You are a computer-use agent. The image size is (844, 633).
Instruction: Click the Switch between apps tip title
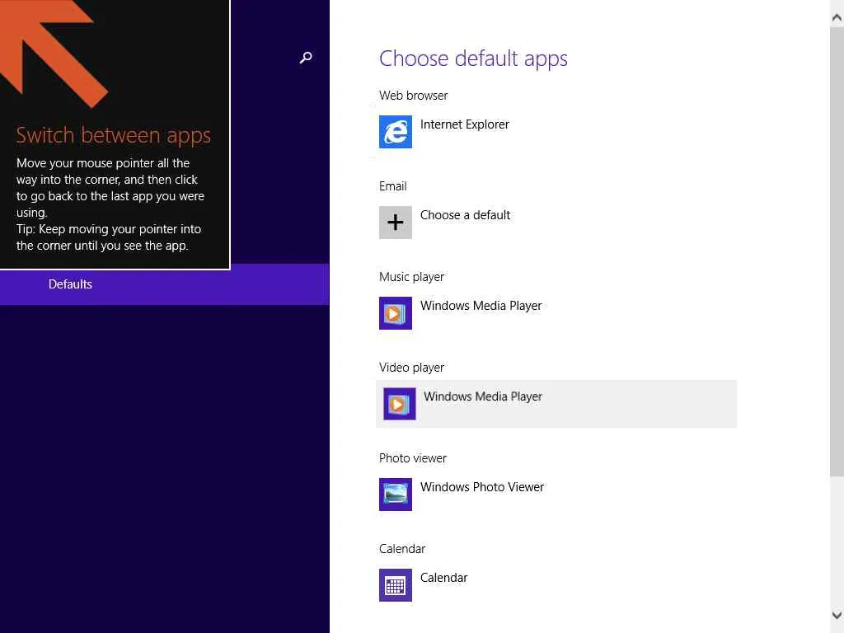point(113,136)
